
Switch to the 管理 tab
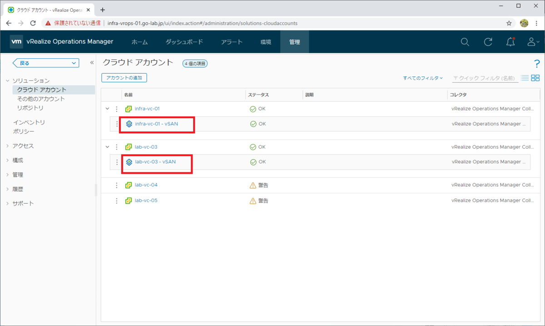tap(294, 41)
